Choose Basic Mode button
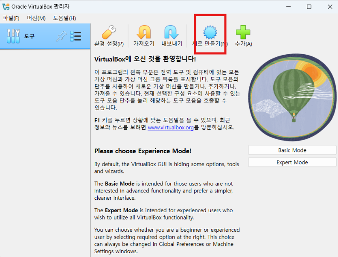This screenshot has width=338, height=257. click(x=292, y=150)
